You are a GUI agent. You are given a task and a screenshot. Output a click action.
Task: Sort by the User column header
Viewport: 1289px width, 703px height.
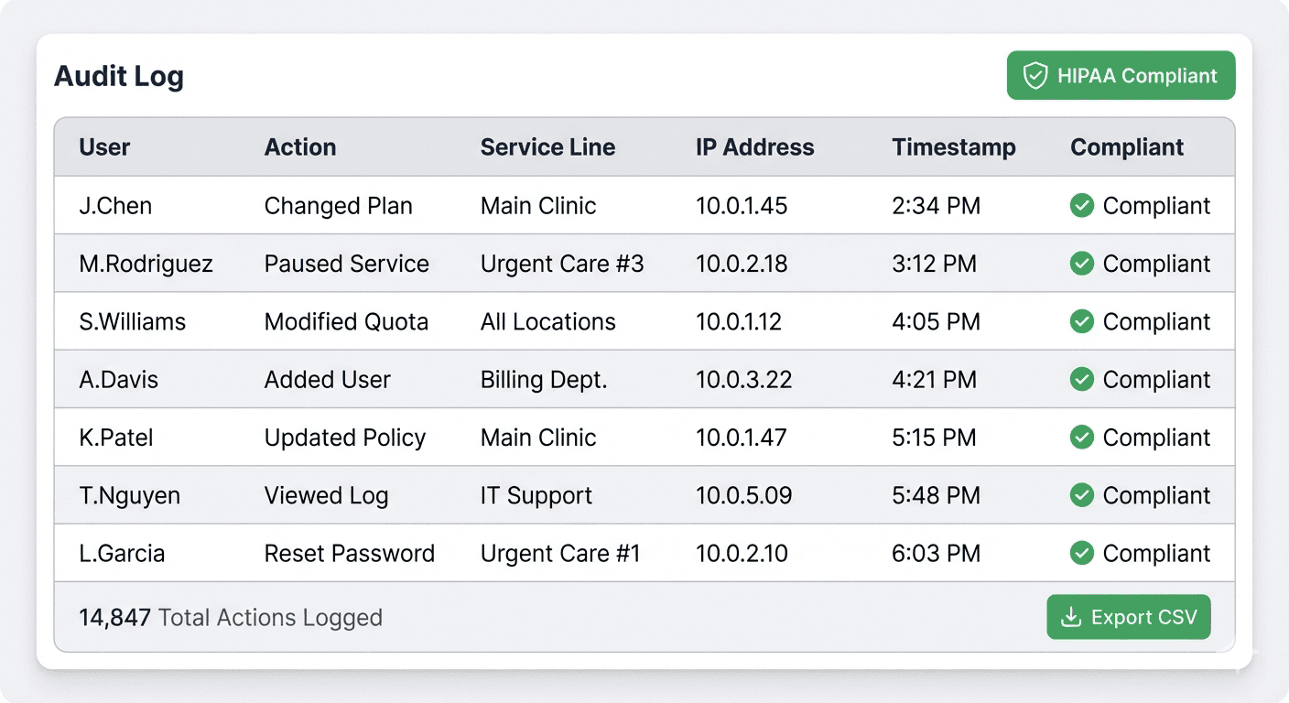pyautogui.click(x=104, y=146)
